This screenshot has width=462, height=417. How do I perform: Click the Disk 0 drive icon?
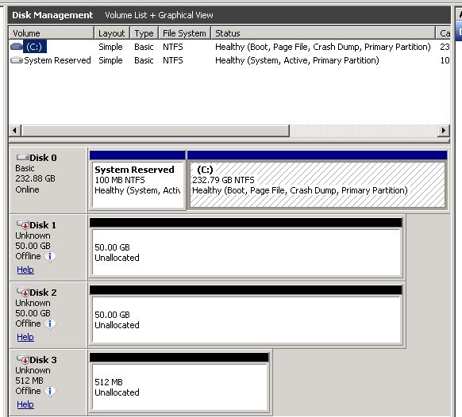[23, 157]
